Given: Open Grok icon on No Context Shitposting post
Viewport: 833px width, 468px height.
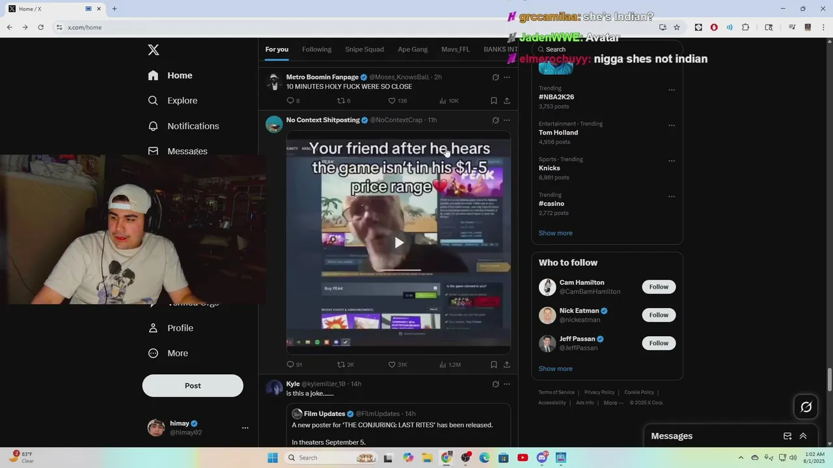Looking at the screenshot, I should tap(495, 120).
